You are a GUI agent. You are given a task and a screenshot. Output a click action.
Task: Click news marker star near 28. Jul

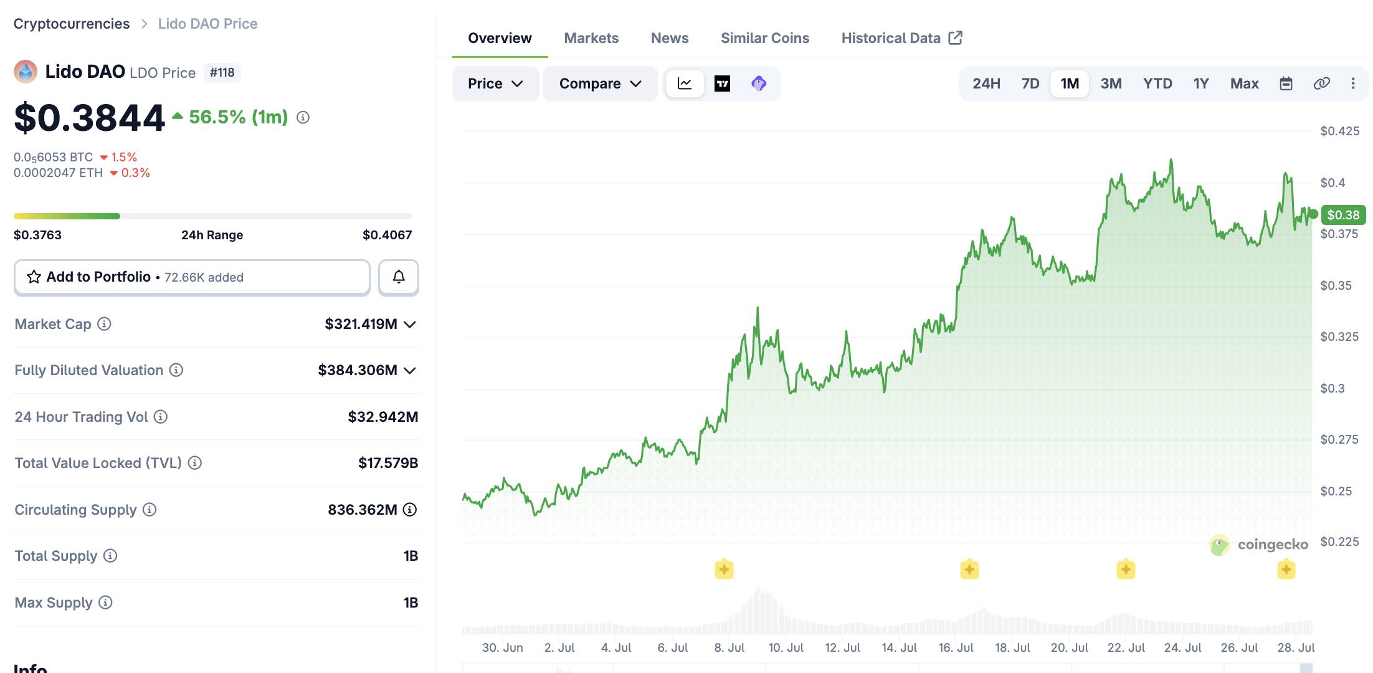[x=1286, y=570]
